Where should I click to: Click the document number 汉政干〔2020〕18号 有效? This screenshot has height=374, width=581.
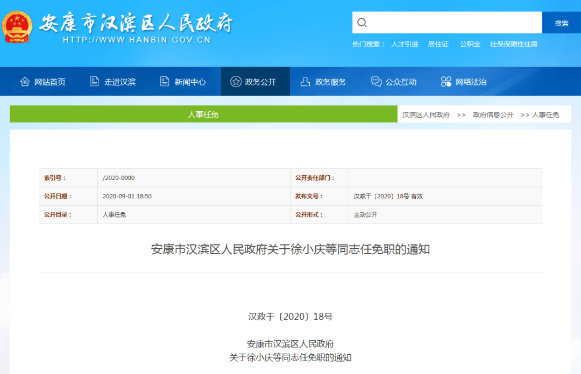[x=388, y=196]
